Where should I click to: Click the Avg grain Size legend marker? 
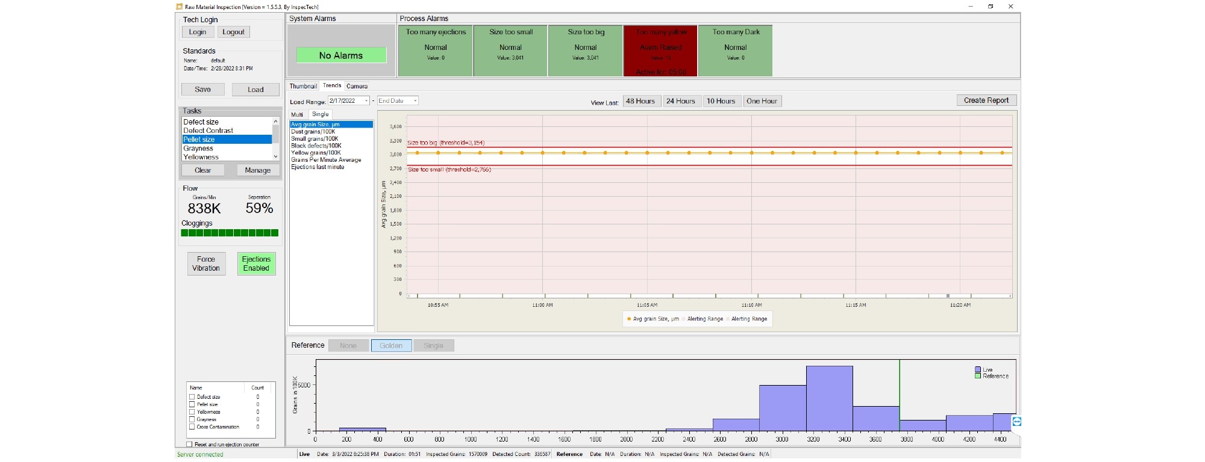(x=629, y=319)
